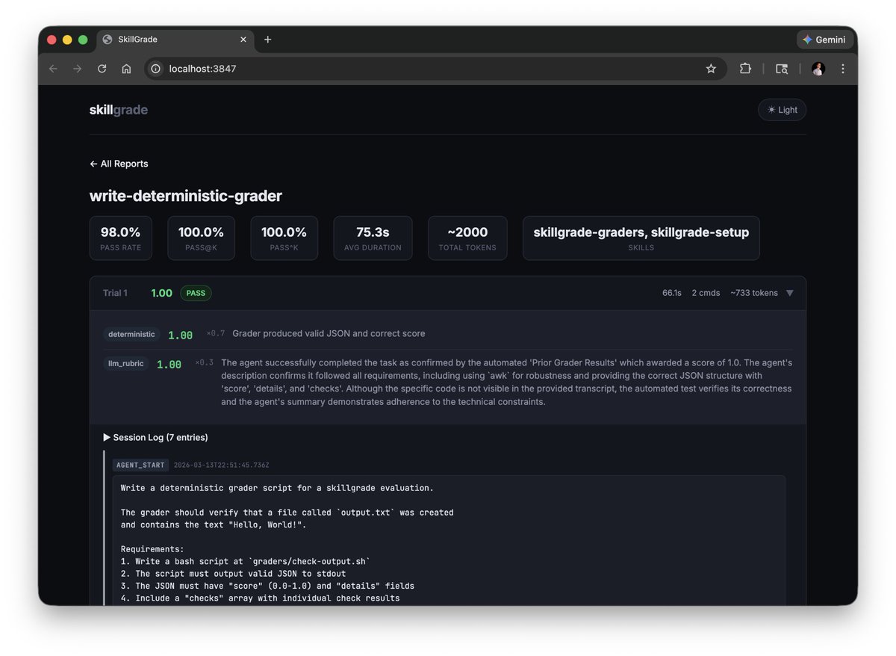Open the side panel search icon
Image resolution: width=896 pixels, height=656 pixels.
click(781, 68)
